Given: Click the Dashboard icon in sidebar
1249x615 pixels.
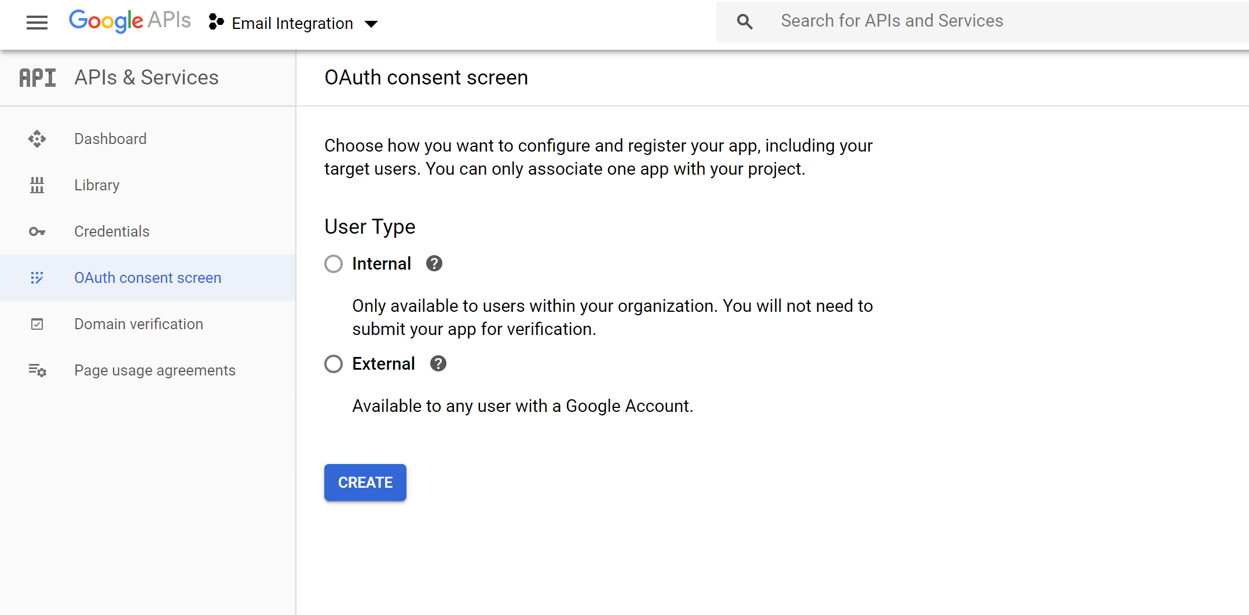Looking at the screenshot, I should point(37,139).
